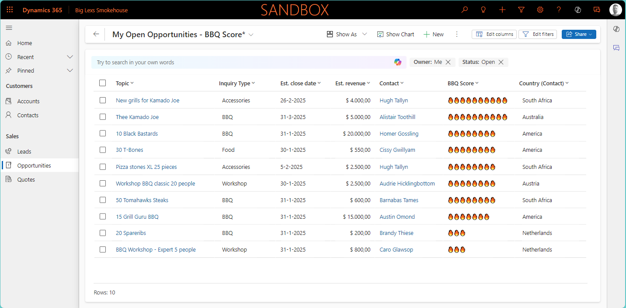The width and height of the screenshot is (626, 308).
Task: Check the box for 10 Black Bastards
Action: pyautogui.click(x=103, y=133)
